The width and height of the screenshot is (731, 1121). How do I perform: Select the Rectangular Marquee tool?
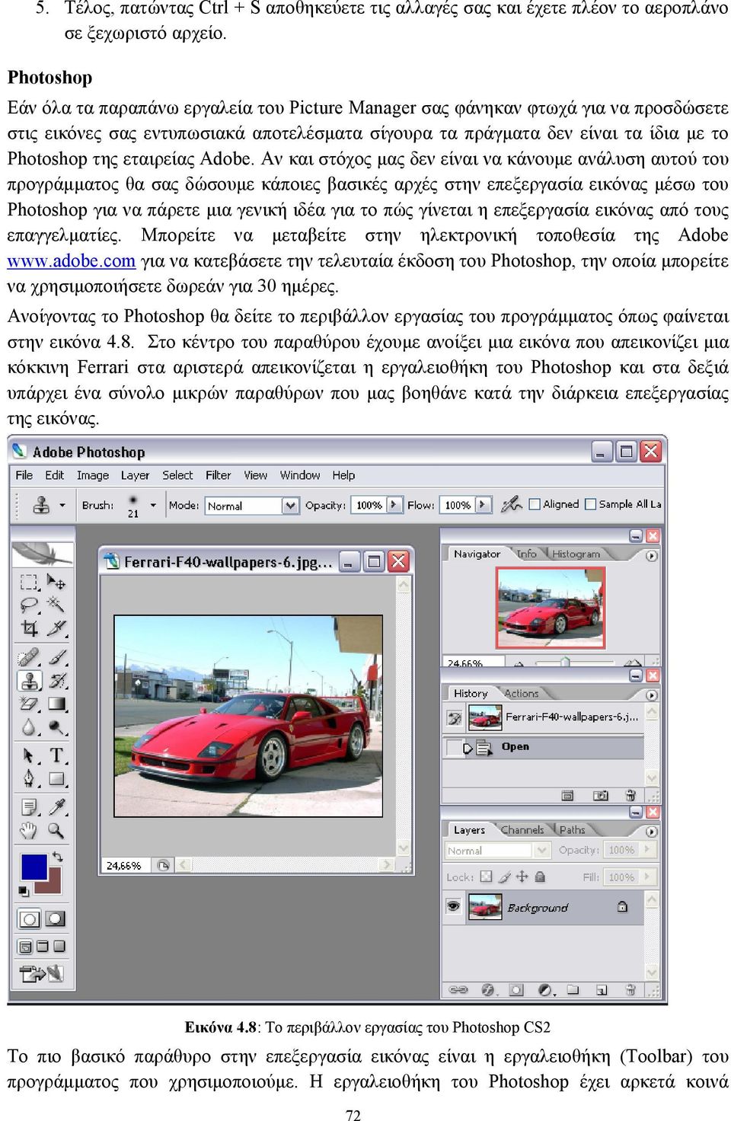[x=29, y=583]
